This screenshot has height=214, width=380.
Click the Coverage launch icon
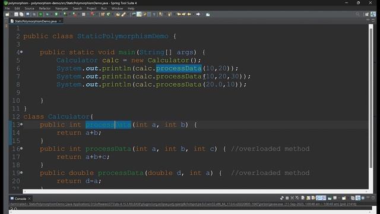(65, 14)
